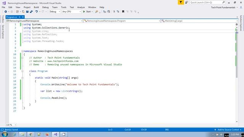The width and height of the screenshot is (244, 137).
Task: Click the New Project toolbar icon
Action: [17, 12]
